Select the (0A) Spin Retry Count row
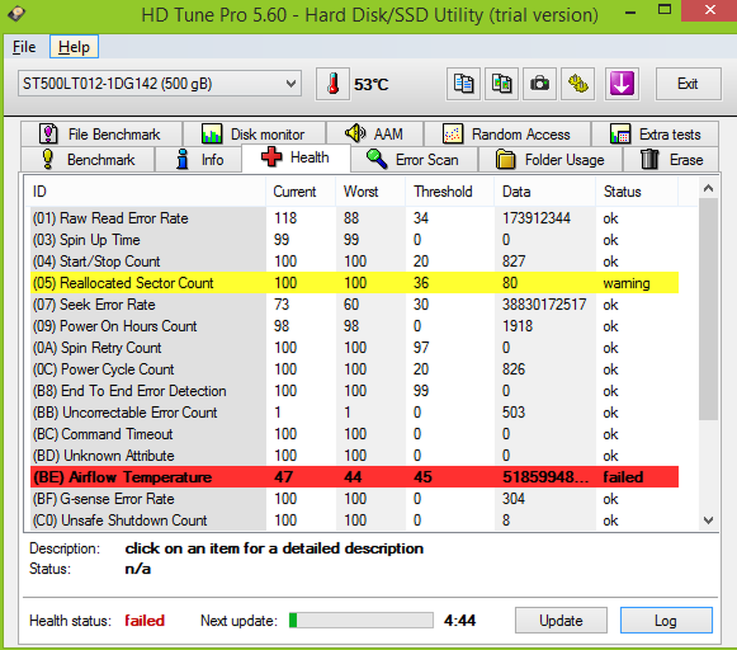737x650 pixels. point(355,348)
